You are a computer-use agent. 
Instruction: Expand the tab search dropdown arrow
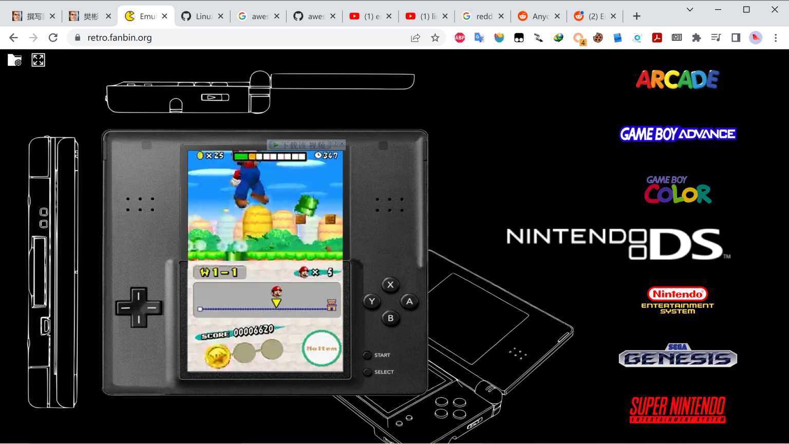(x=690, y=9)
